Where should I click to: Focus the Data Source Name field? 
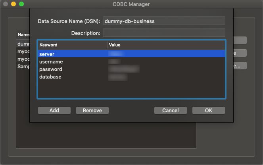click(164, 21)
